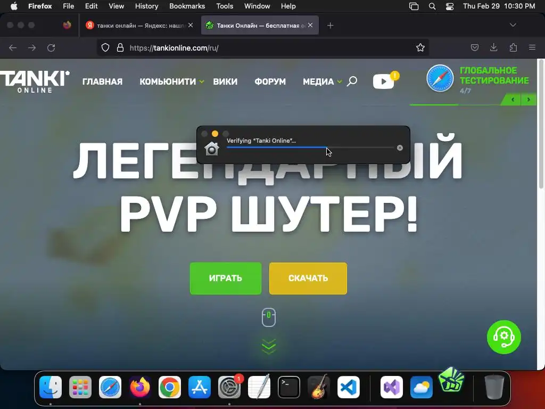Open the Firefox extensions puzzle icon

tap(513, 47)
